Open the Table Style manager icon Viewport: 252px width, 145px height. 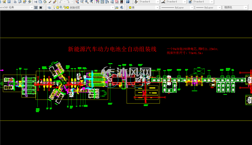[190, 2]
